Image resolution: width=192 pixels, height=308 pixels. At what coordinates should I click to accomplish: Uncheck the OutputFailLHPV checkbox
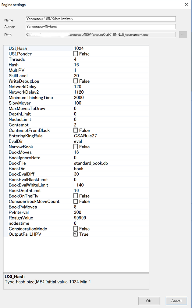76,234
